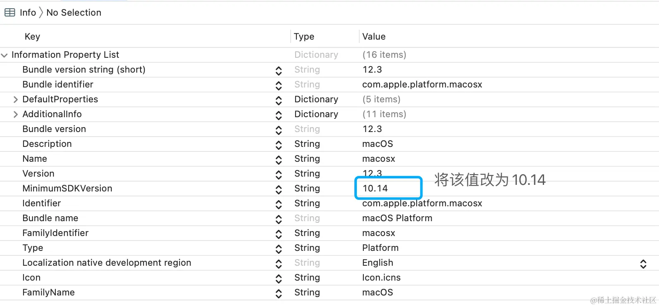Open key stepper for Bundle version

point(279,130)
